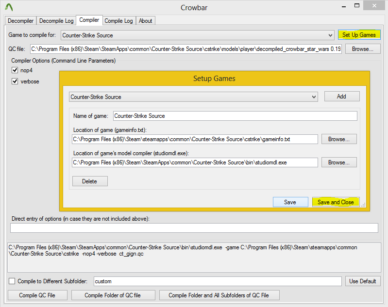388x307 pixels.
Task: Enable Compile to Different Subfolder checkbox
Action: [x=12, y=281]
